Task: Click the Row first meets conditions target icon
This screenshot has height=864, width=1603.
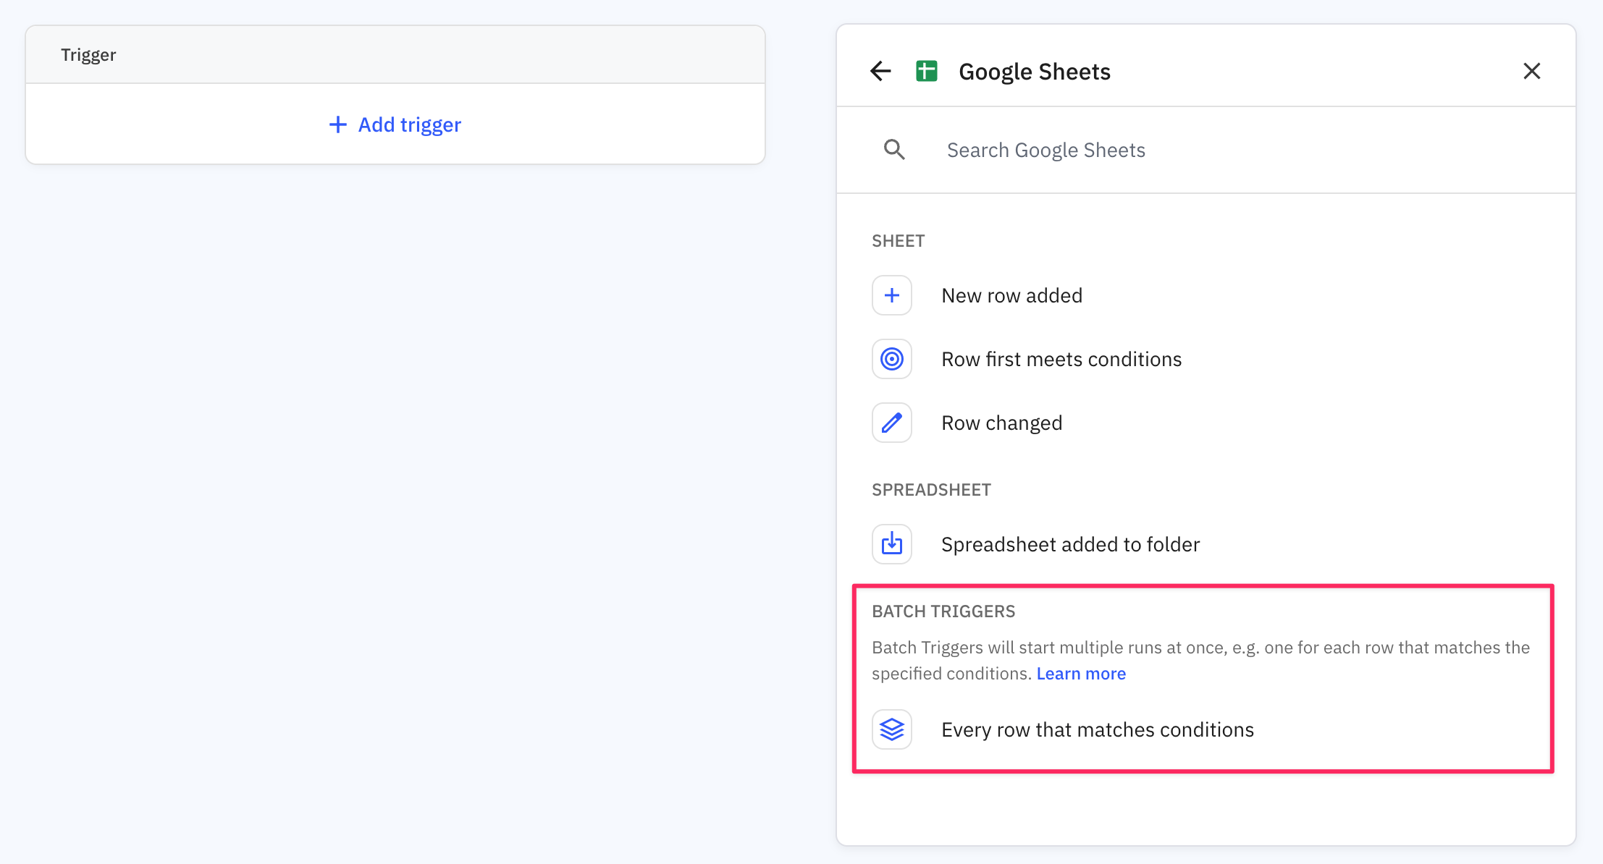Action: (x=891, y=358)
